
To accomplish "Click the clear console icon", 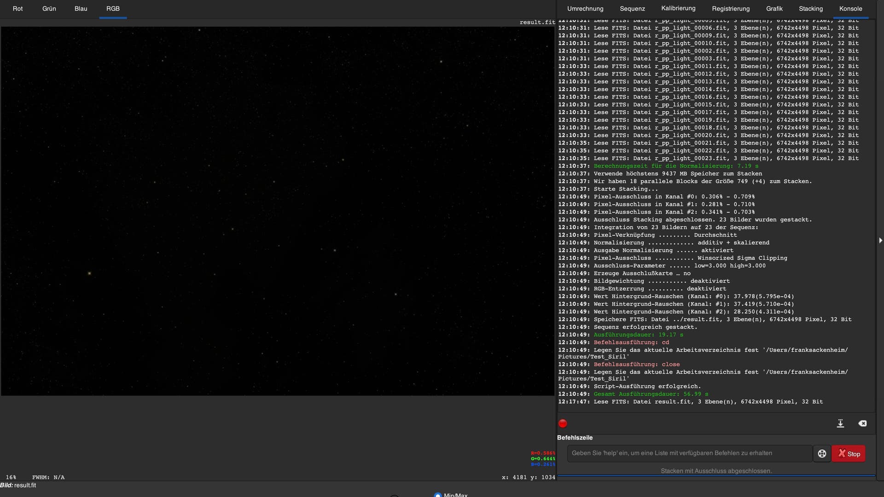I will click(863, 423).
